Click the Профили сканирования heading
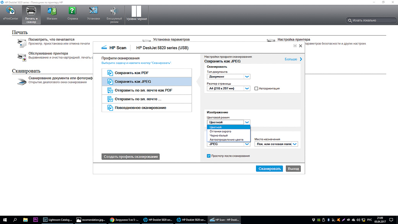Screen dimensions: 398x224 (120, 58)
